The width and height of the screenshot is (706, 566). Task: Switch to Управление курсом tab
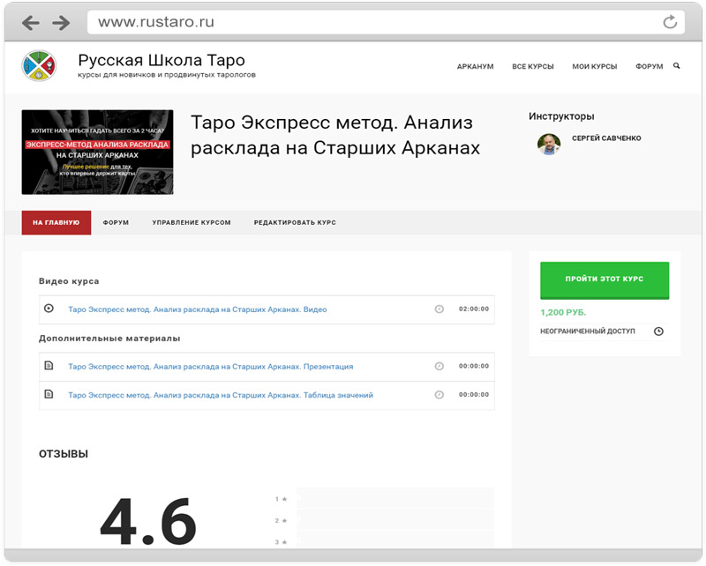[x=192, y=223]
